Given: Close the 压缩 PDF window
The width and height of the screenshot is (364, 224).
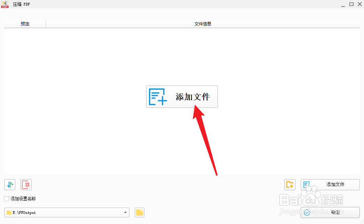Looking at the screenshot, I should [360, 4].
